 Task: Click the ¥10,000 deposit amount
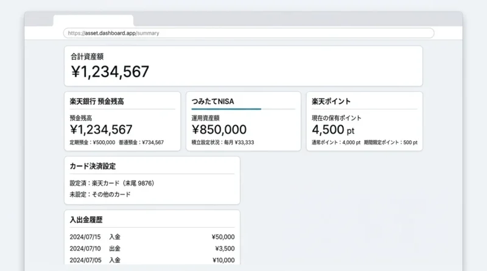[x=223, y=260]
